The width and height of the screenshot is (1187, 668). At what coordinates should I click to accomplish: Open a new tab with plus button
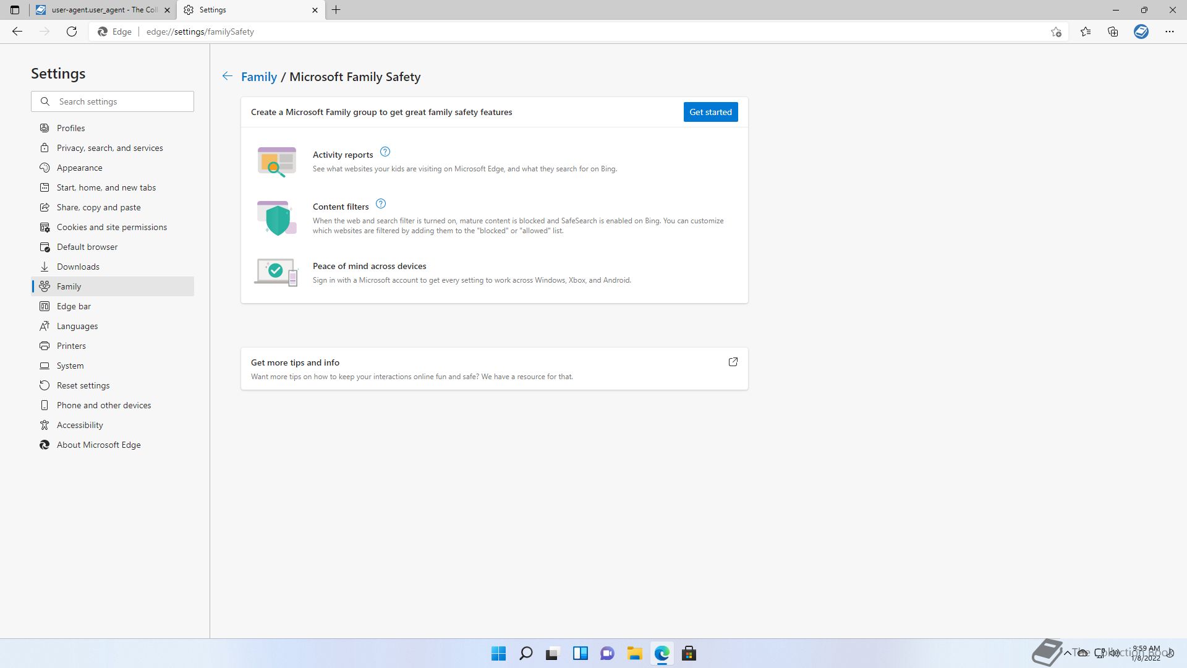click(336, 10)
